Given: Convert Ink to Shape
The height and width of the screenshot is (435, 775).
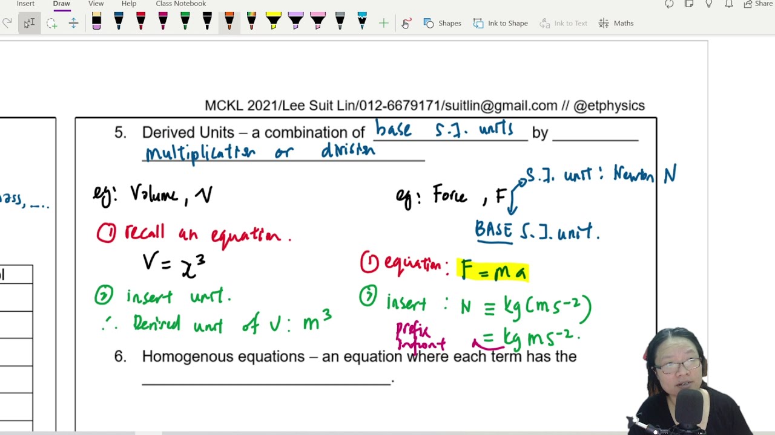Looking at the screenshot, I should pyautogui.click(x=500, y=23).
